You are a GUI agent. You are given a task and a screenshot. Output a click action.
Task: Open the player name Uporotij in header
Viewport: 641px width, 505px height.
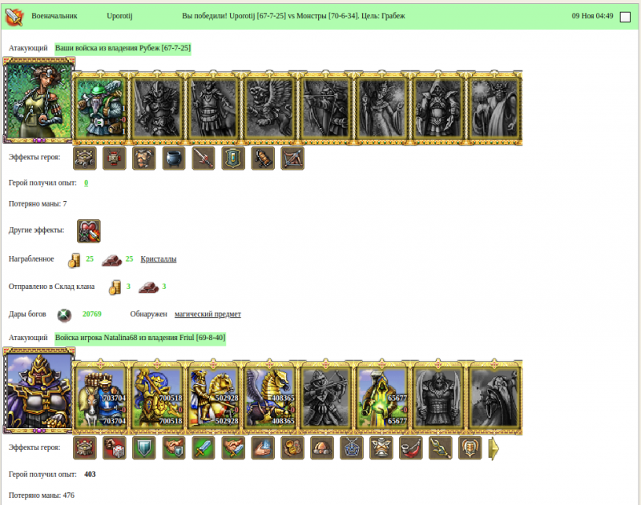[119, 16]
